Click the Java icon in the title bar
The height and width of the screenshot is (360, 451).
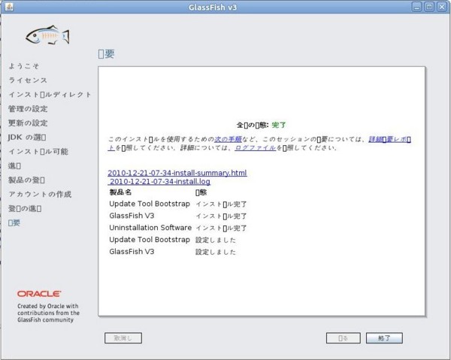[x=9, y=7]
